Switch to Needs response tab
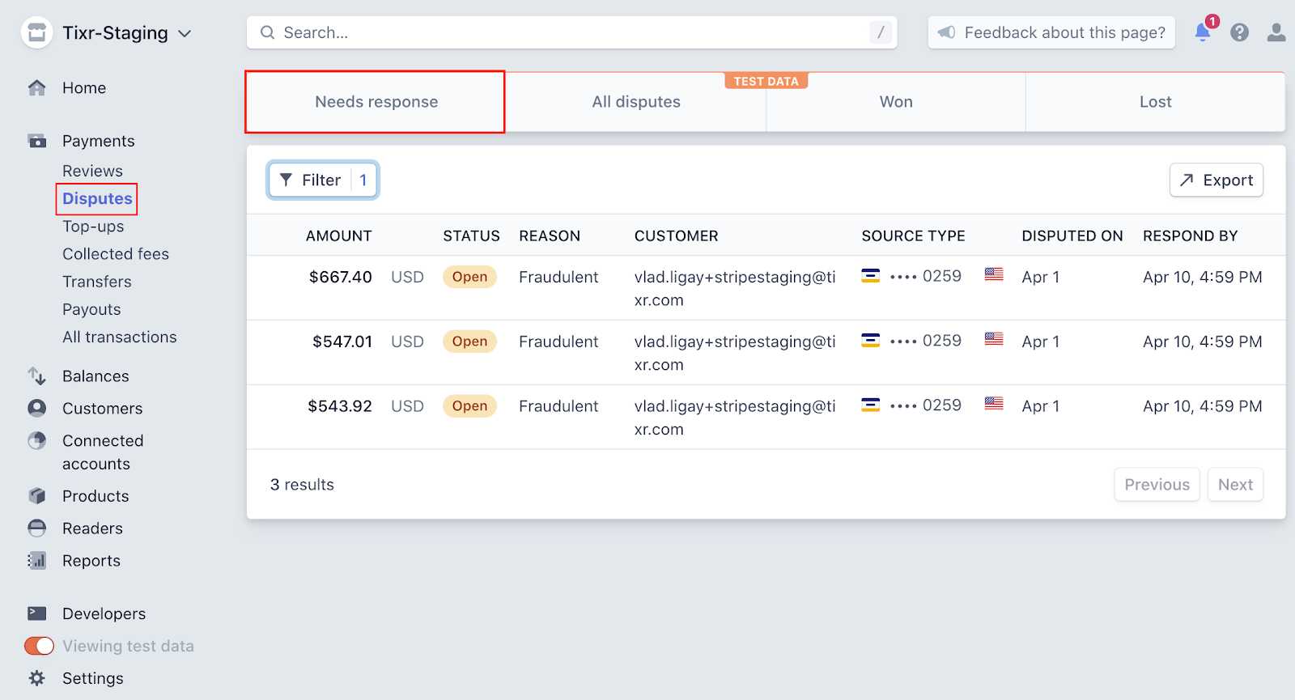The image size is (1295, 700). pos(376,102)
